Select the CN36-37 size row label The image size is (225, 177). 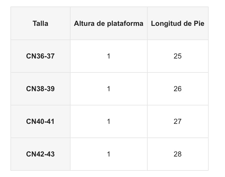(40, 56)
